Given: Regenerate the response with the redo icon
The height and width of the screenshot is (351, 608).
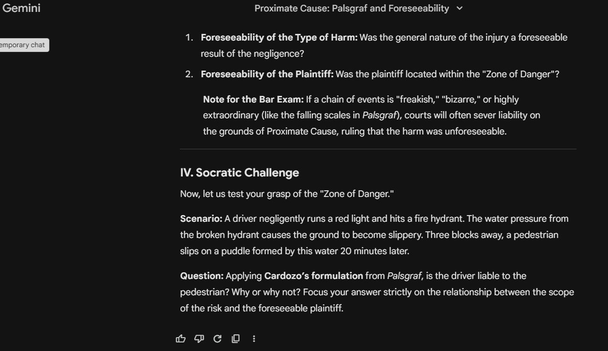Looking at the screenshot, I should tap(217, 339).
